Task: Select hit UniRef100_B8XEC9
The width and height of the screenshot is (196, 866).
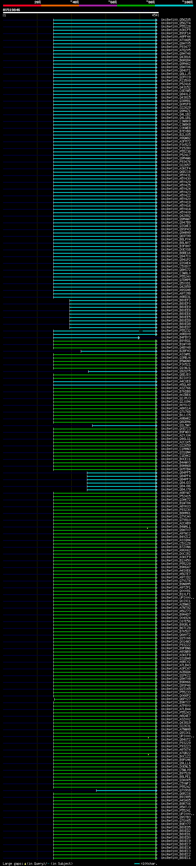Action: tap(175, 841)
